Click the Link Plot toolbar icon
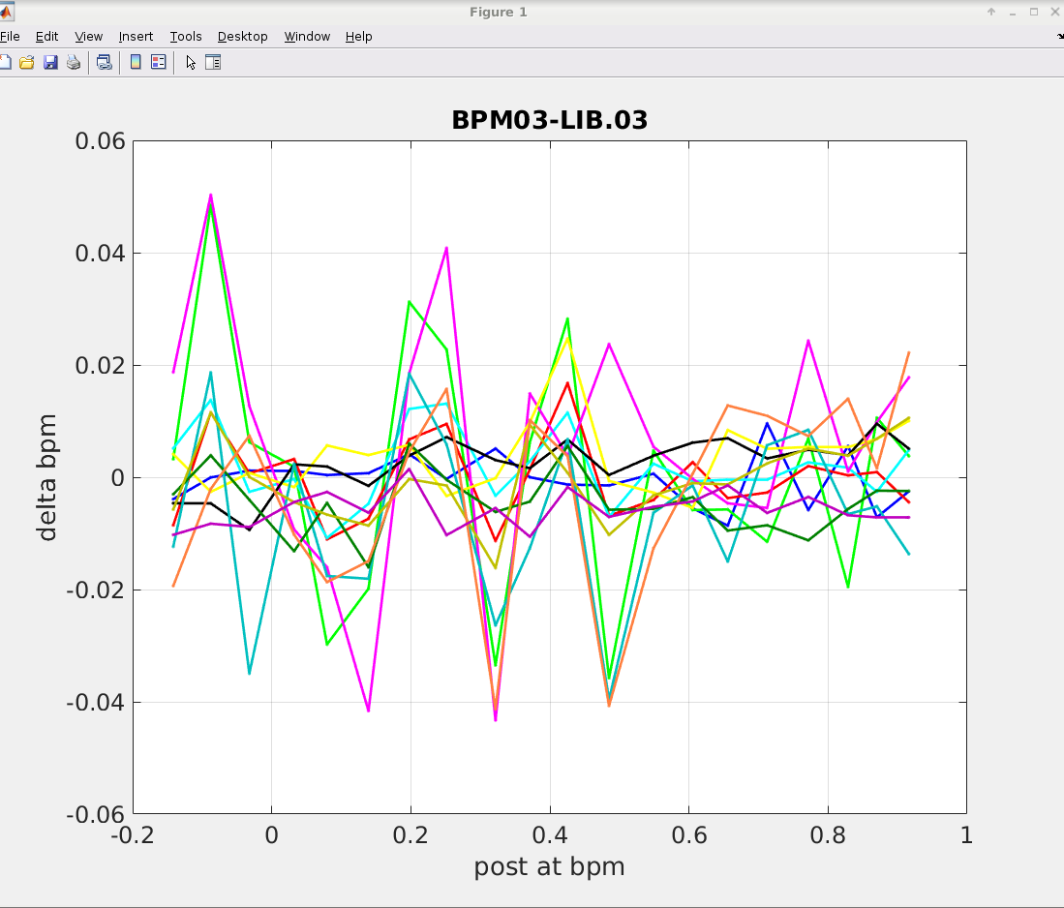Viewport: 1064px width, 908px height. pos(104,63)
